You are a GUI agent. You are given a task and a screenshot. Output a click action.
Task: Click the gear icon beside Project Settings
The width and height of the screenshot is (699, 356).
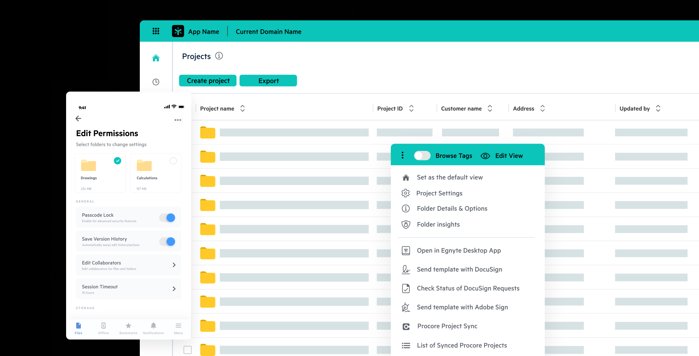405,193
